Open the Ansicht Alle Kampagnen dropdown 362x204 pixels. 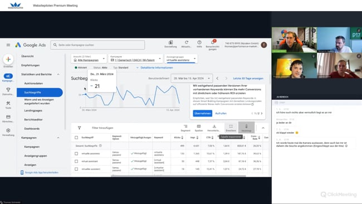(89, 59)
